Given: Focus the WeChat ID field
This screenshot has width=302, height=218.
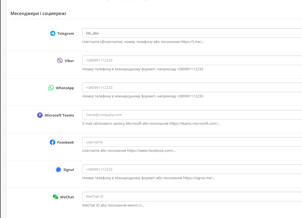Looking at the screenshot, I should coord(192,197).
